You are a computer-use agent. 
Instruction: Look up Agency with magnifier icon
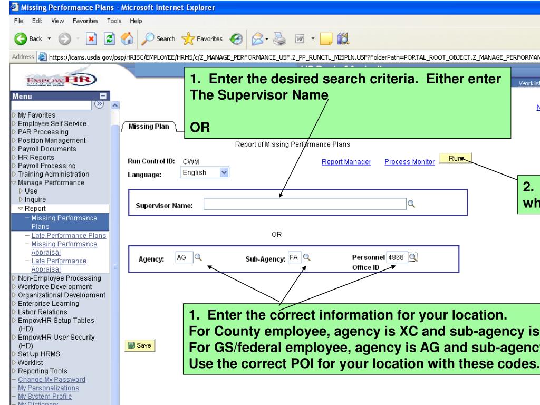(198, 257)
